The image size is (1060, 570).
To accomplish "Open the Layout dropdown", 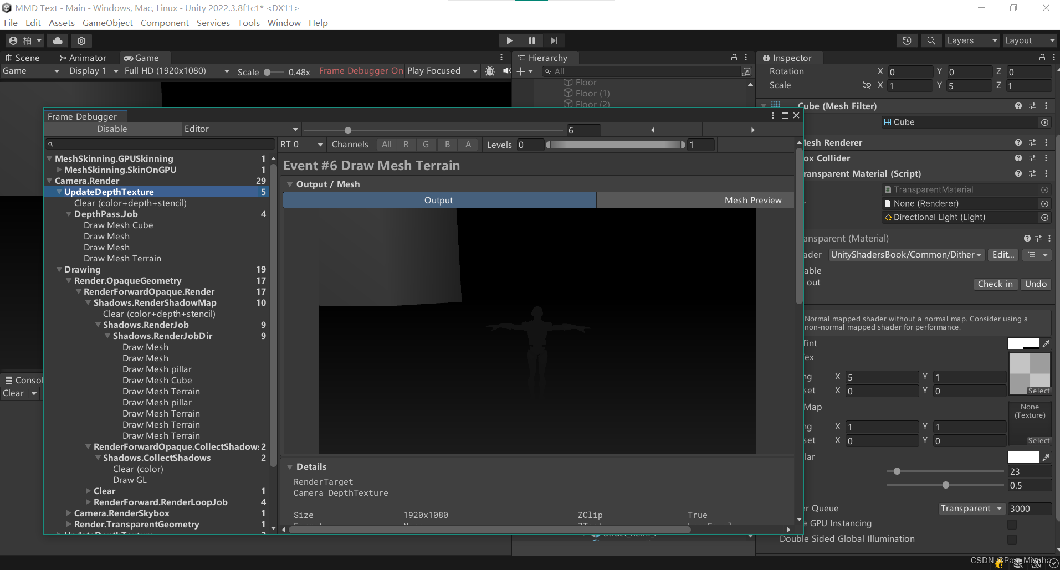I will pos(1030,40).
